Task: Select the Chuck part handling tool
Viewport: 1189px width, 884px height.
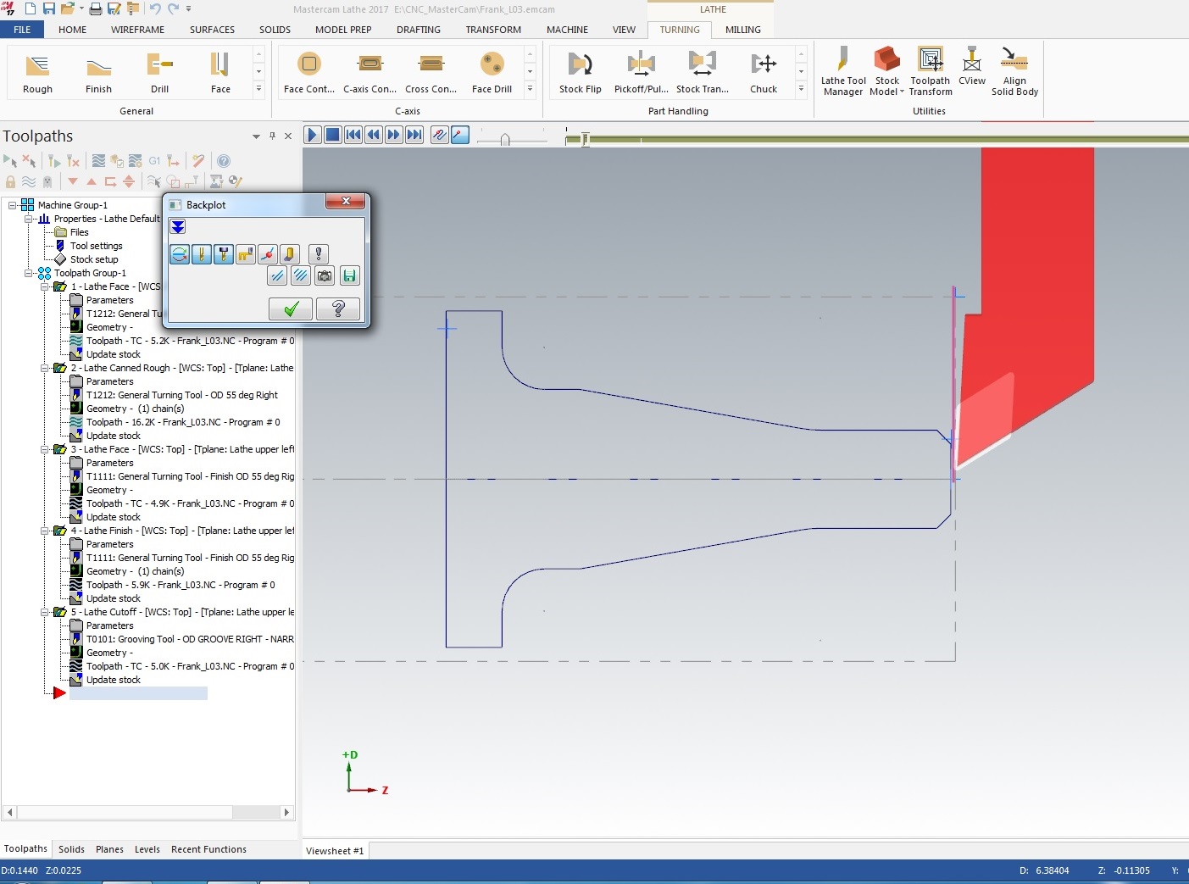Action: 763,72
